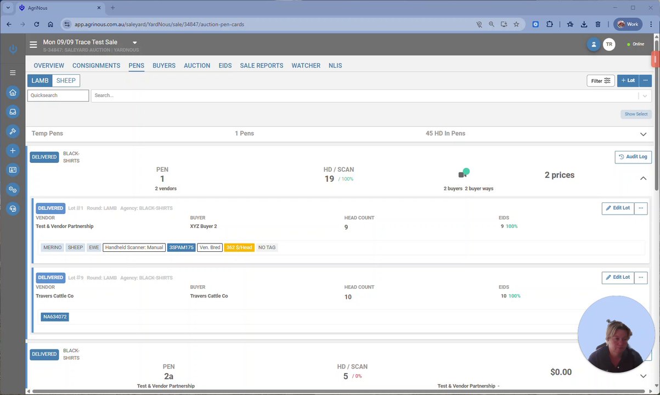Click the Handheld Scanner: Manual tag

tap(134, 247)
